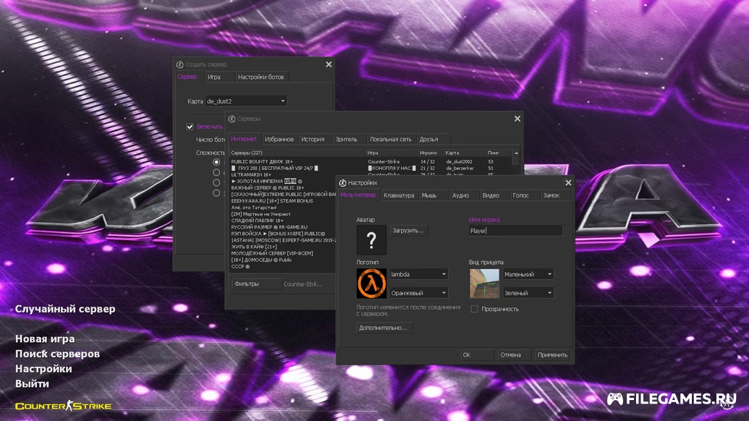
Task: Open the Настройки ботов tab
Action: pyautogui.click(x=261, y=77)
